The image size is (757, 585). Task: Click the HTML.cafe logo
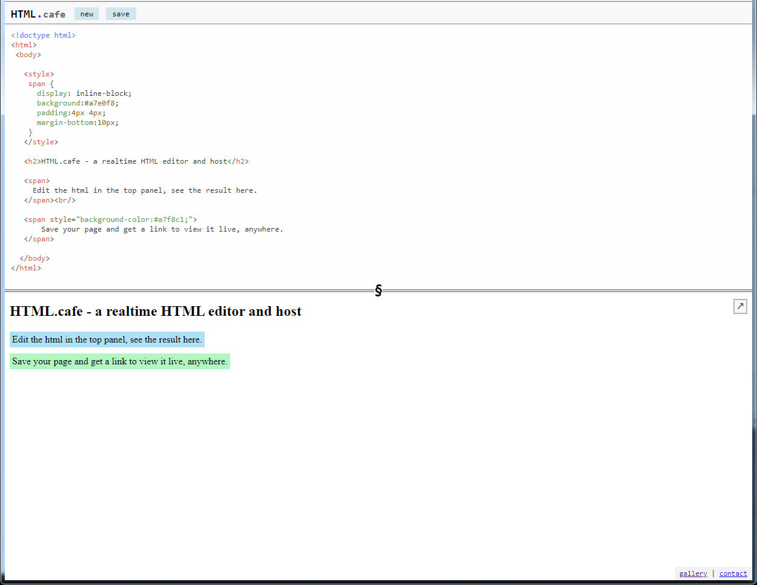pyautogui.click(x=38, y=13)
